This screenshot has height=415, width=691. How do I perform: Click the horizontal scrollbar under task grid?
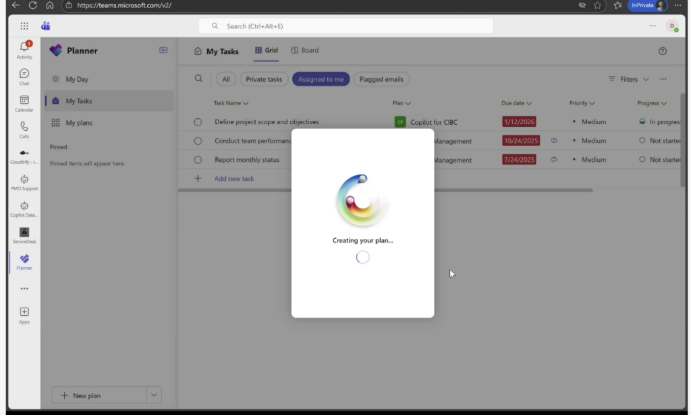385,190
